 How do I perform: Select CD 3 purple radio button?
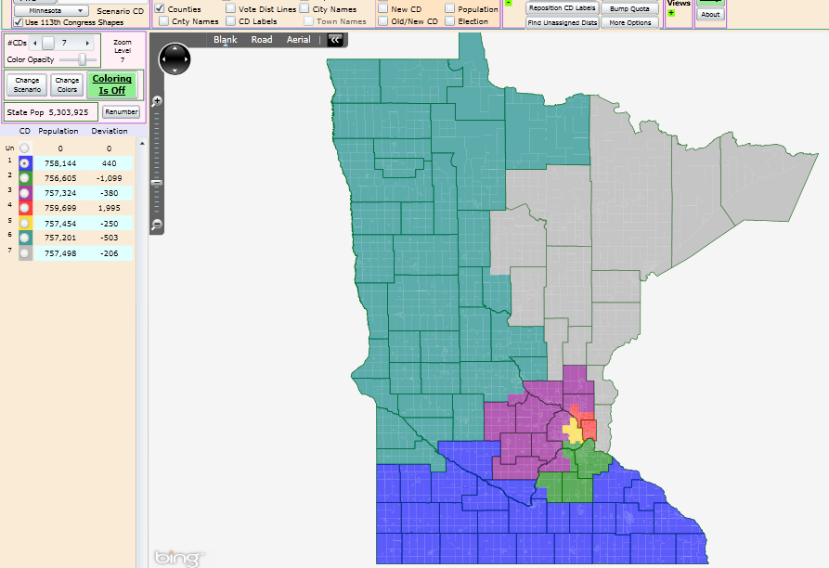25,193
